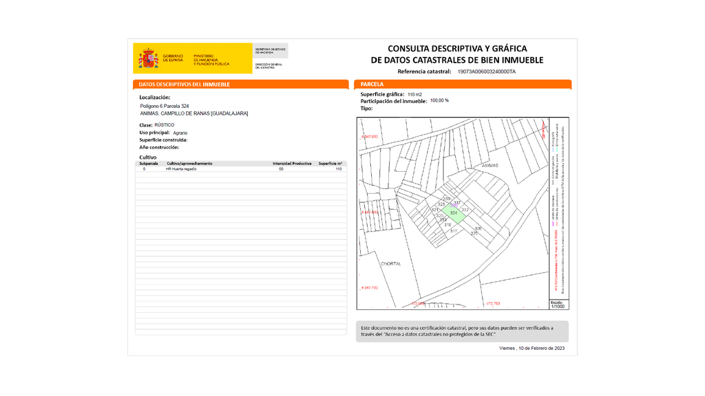705x396 pixels.
Task: Click the 'CHORTAL' place label on the map
Action: tap(391, 264)
